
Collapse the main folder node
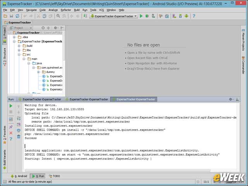tap(24, 59)
